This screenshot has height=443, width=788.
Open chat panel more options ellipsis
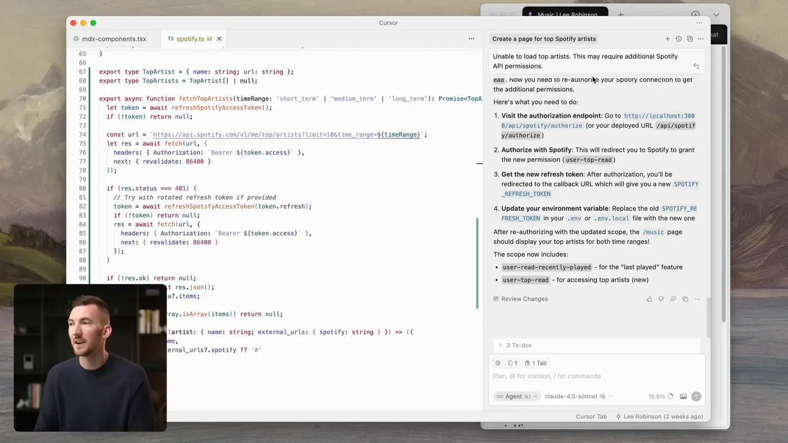701,39
